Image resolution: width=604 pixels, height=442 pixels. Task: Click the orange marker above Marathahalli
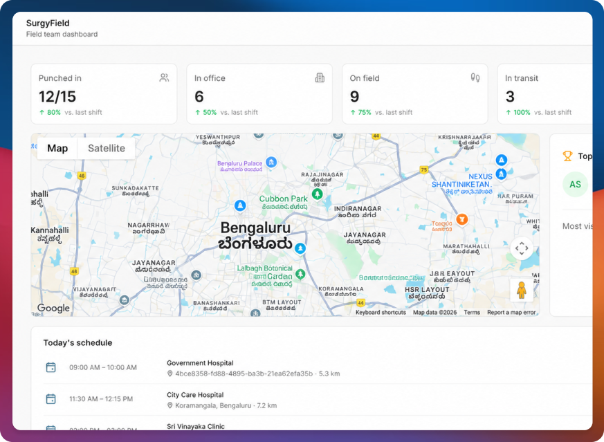[461, 219]
